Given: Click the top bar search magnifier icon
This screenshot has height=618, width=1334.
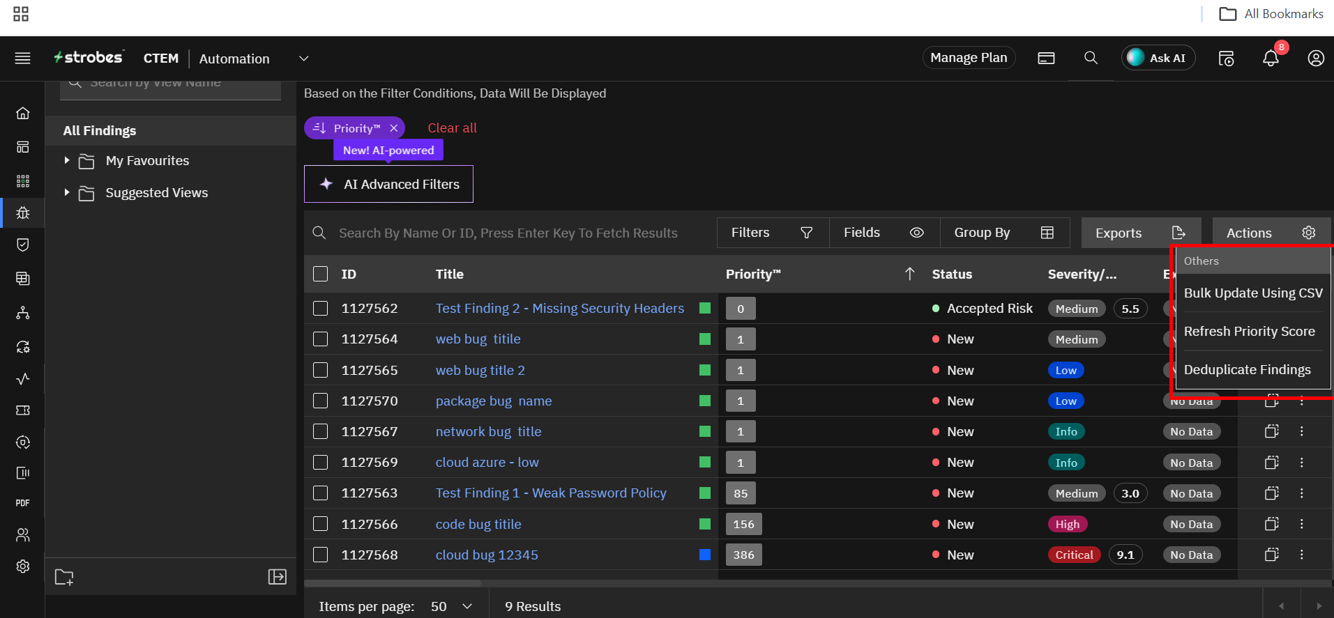Looking at the screenshot, I should (x=1091, y=58).
